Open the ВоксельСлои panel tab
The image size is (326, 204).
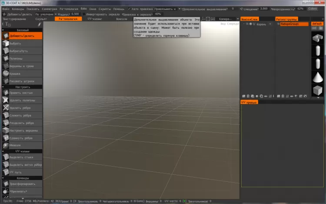(249, 19)
